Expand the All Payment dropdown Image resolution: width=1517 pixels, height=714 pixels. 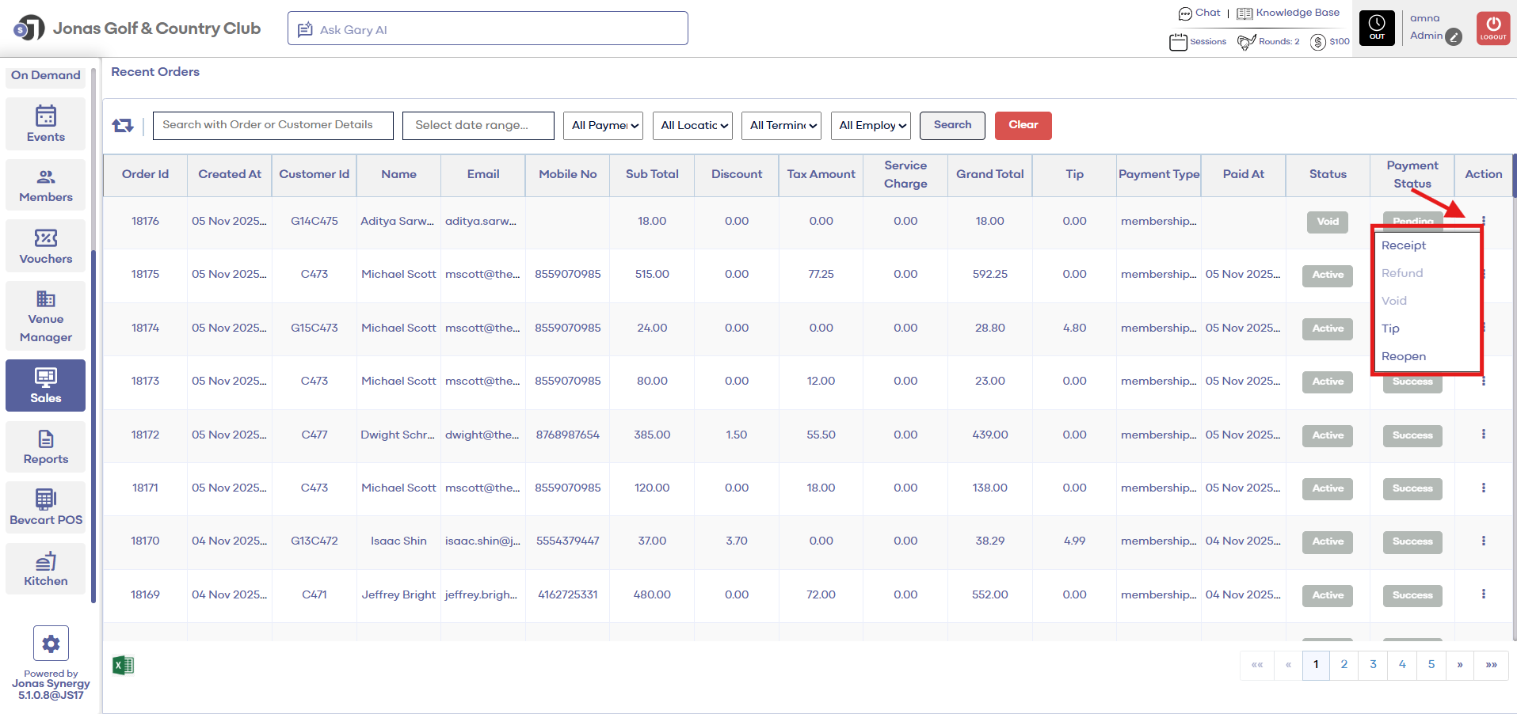(603, 125)
